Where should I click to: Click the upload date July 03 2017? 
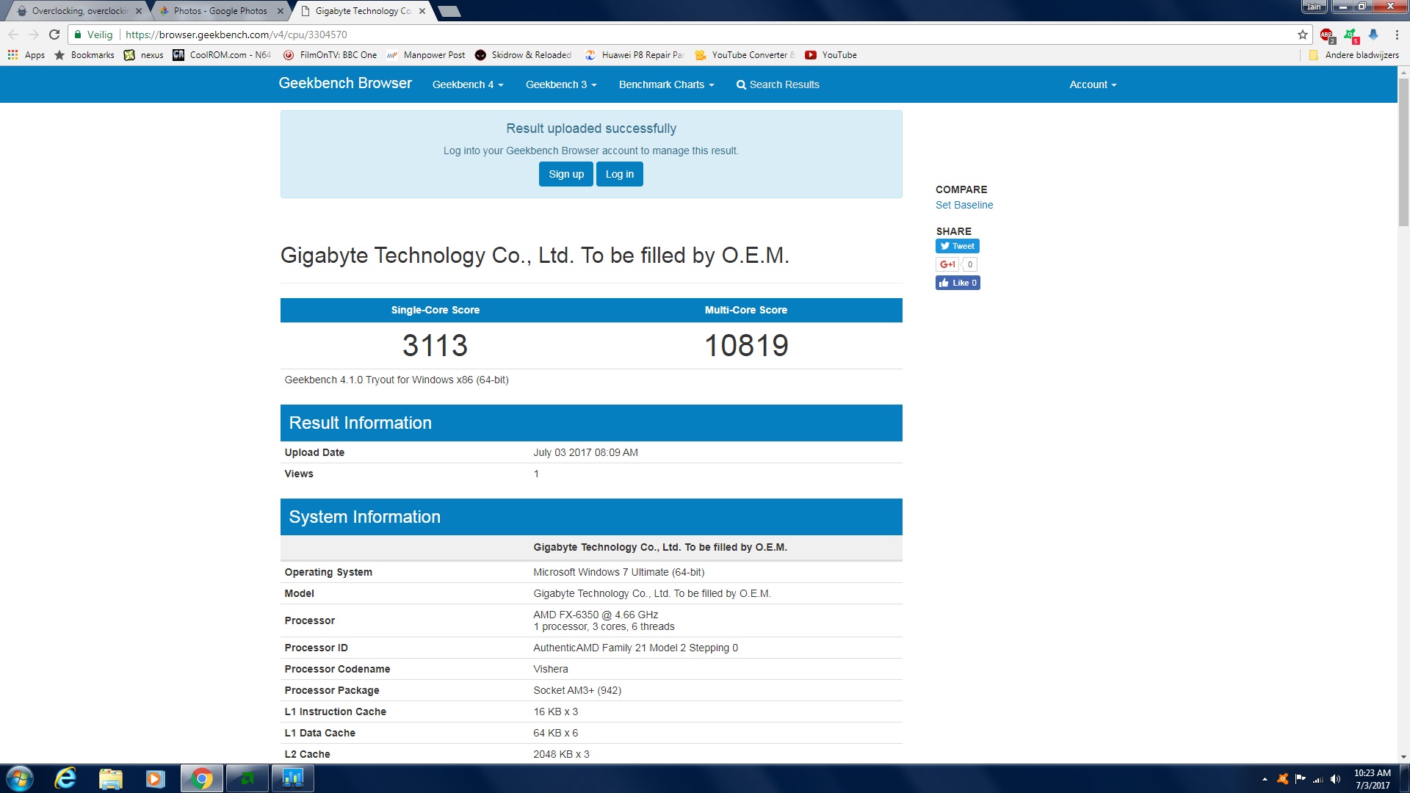(585, 452)
